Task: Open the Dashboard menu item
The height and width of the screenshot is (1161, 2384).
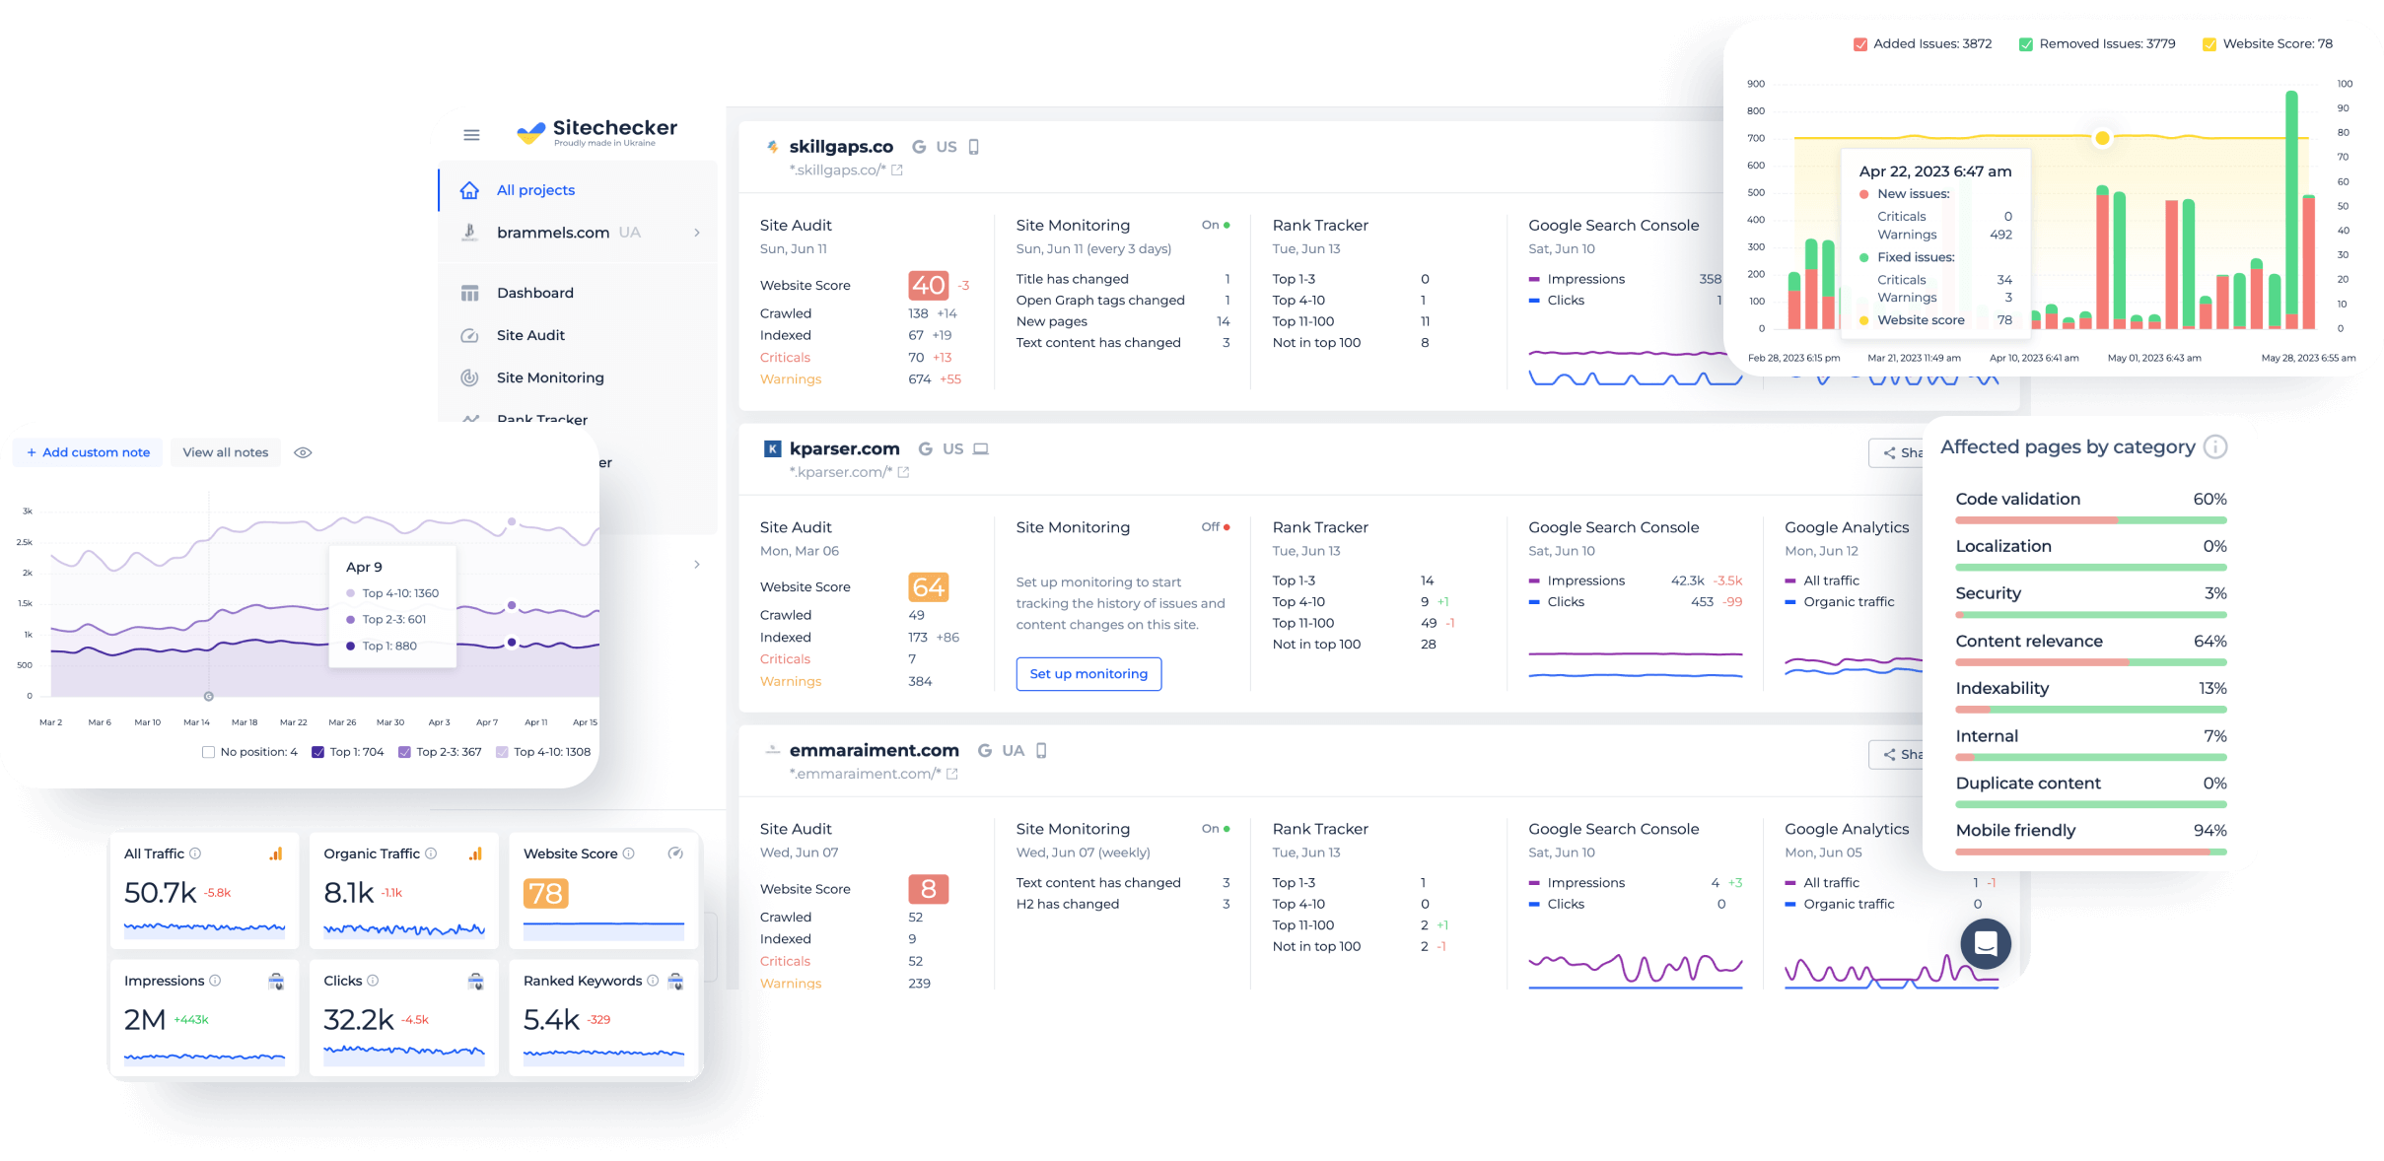Action: click(x=536, y=294)
